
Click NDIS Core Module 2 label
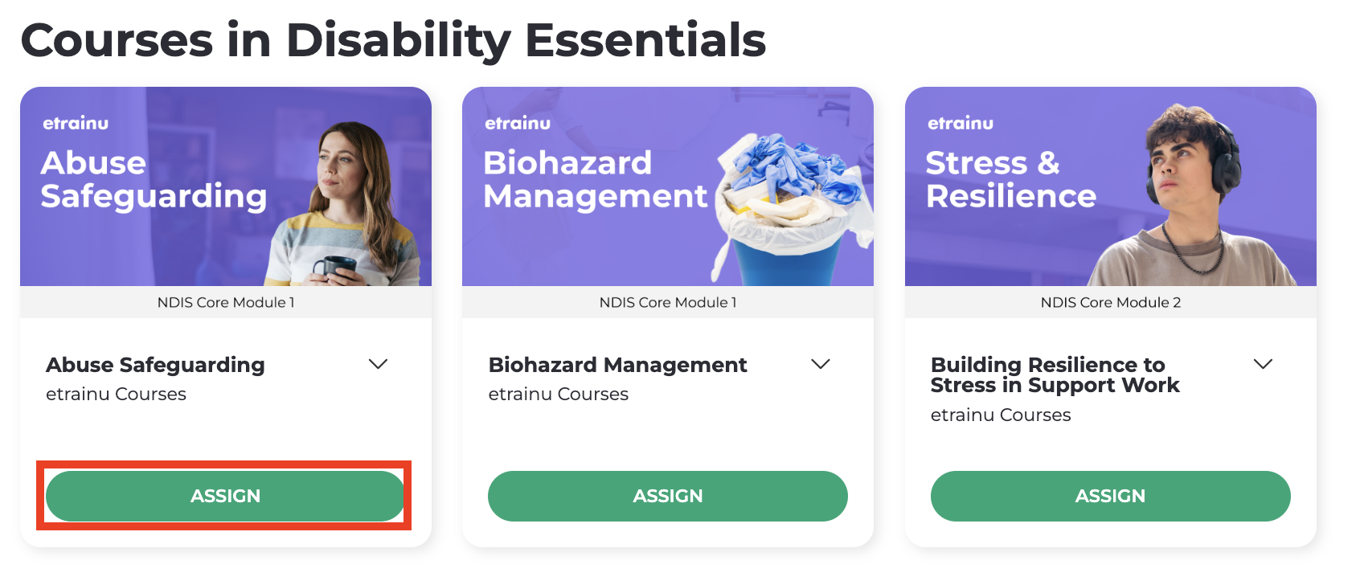[x=1111, y=302]
